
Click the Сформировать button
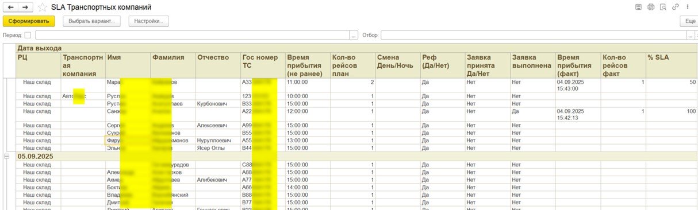(29, 21)
